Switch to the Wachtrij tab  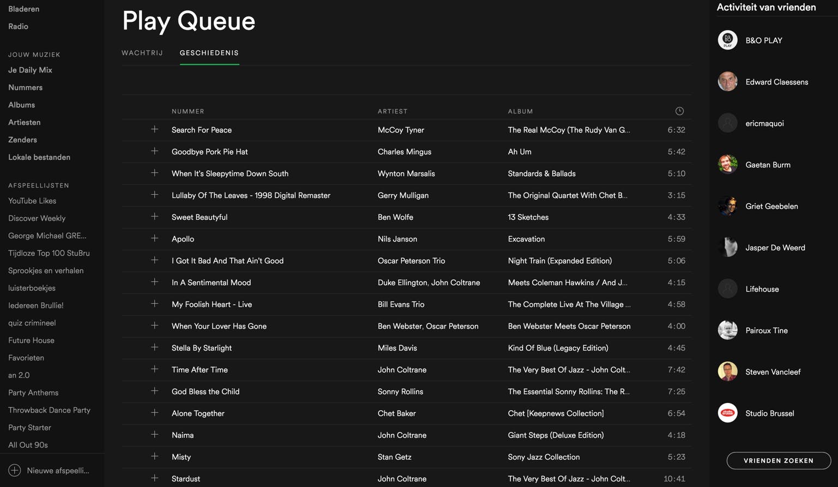click(142, 53)
